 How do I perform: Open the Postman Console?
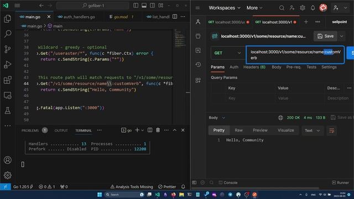[228, 182]
